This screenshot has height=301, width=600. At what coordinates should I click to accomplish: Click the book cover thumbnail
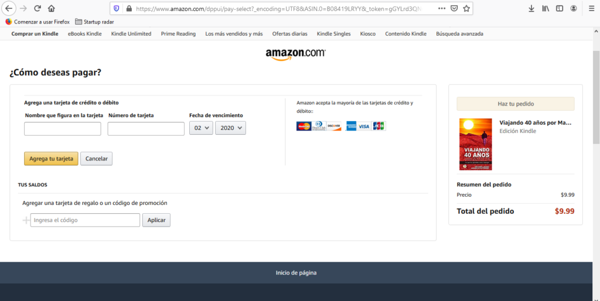tap(476, 144)
